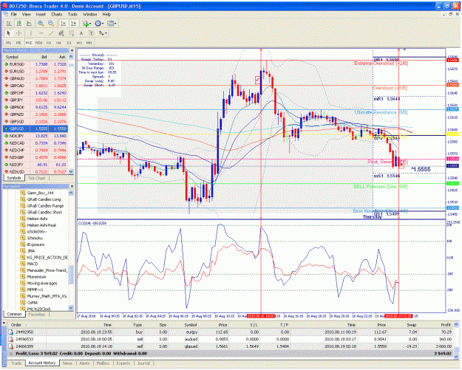Open the Insert menu
Viewport: 462px width, 370px height.
pos(41,14)
